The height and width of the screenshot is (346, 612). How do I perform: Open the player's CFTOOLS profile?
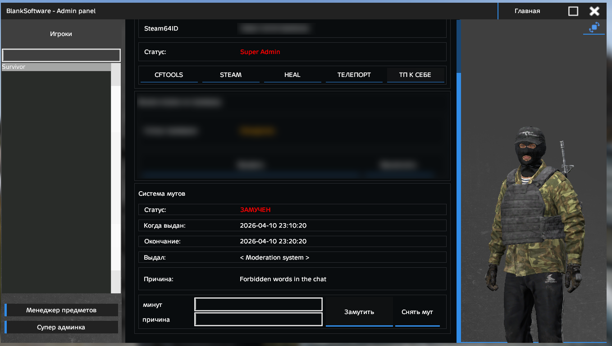click(x=169, y=75)
